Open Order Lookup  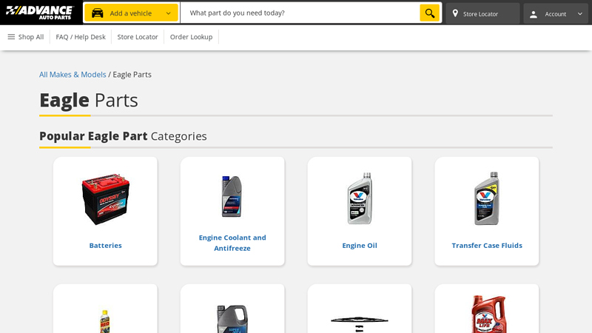click(x=191, y=37)
